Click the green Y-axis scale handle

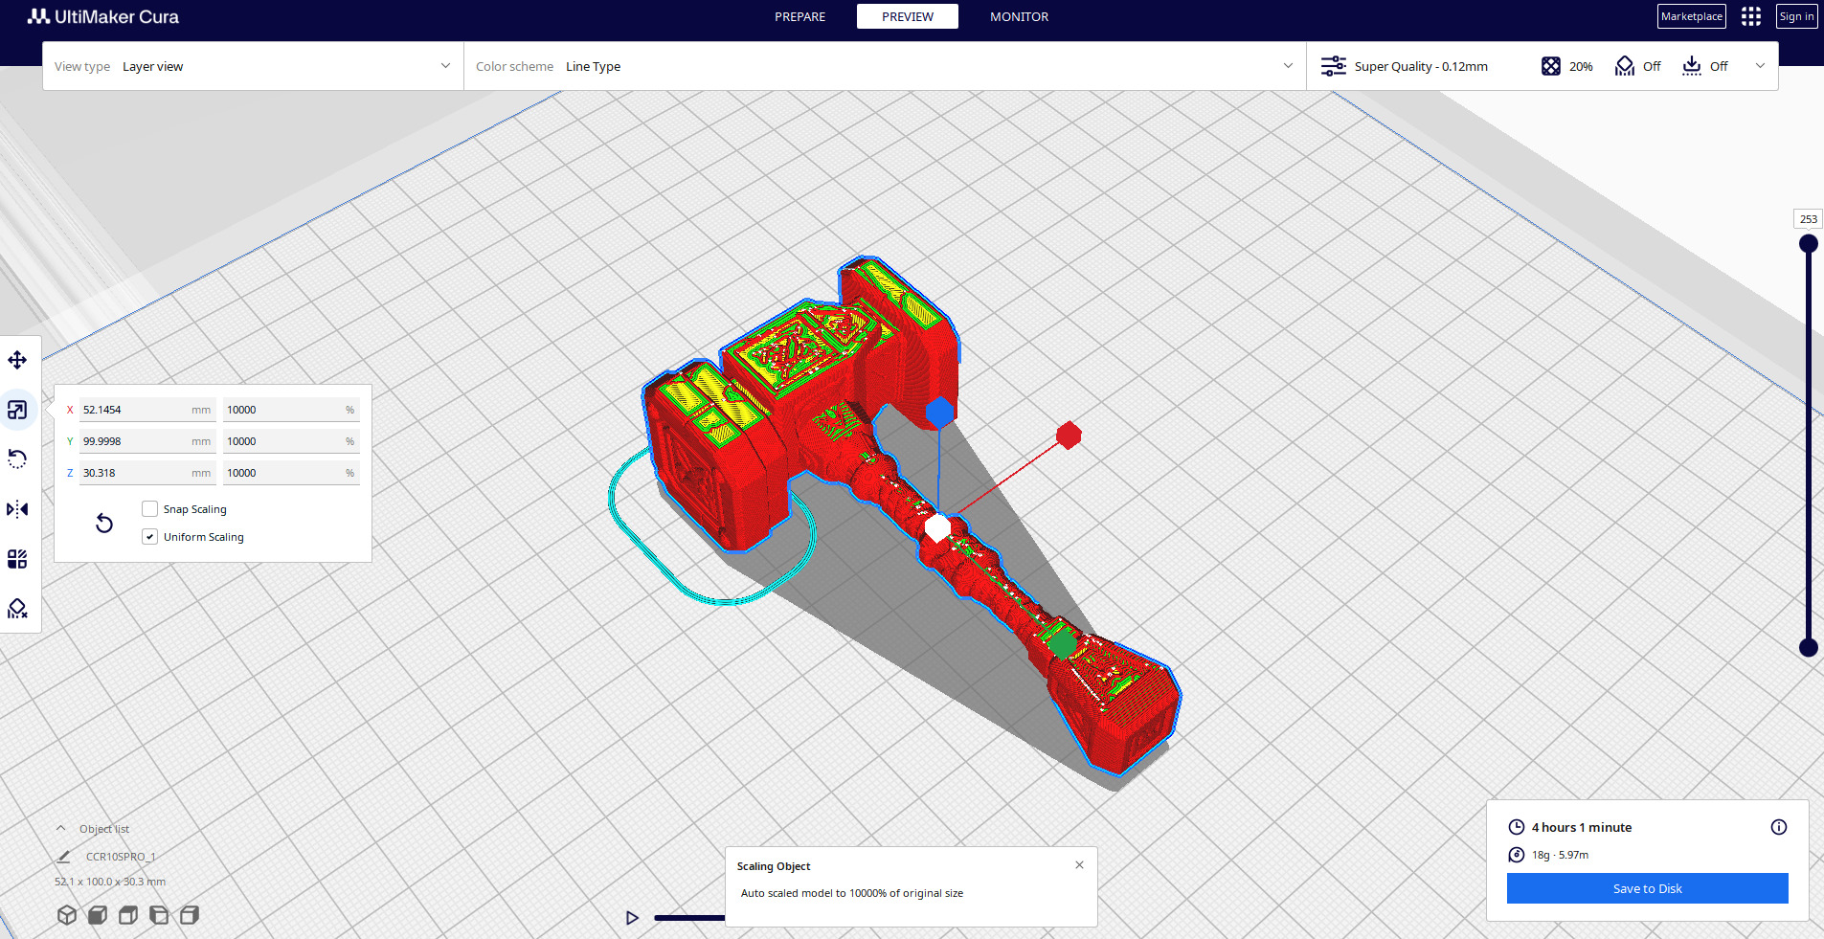point(1061,644)
